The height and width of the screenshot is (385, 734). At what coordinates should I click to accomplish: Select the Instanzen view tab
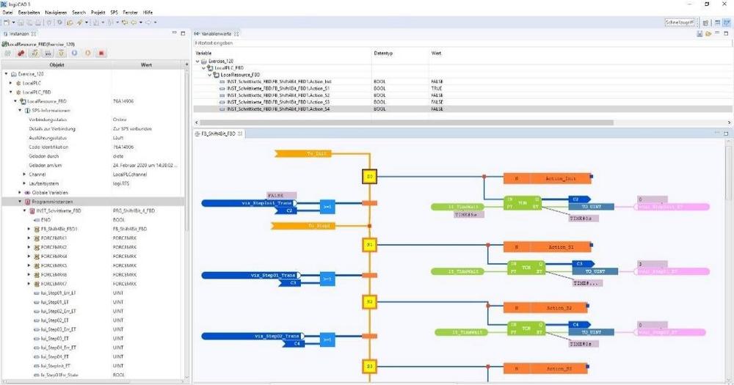pos(19,34)
